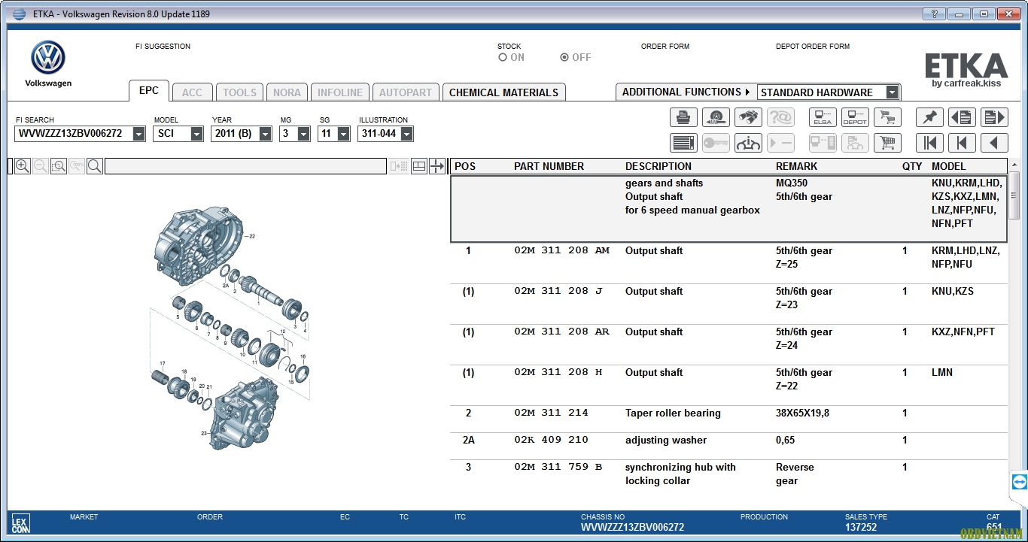Screen dimensions: 1028x542
Task: Go to previous page document icon
Action: click(962, 117)
